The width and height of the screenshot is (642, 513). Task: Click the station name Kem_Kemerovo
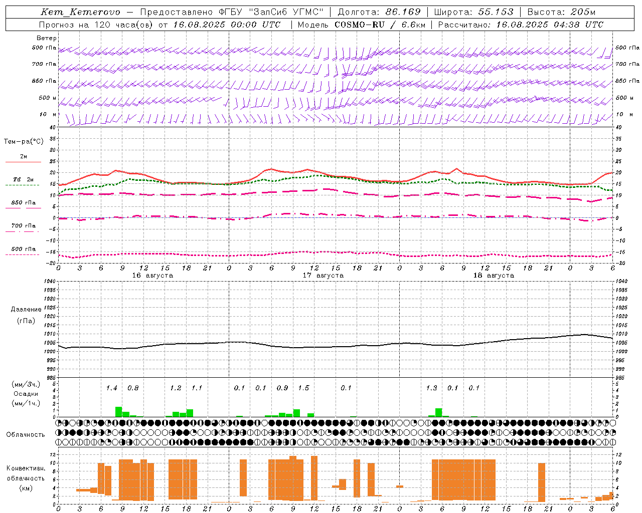point(80,12)
